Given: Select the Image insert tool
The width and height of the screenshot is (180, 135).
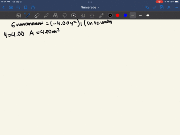Looking at the screenshot, I should click(x=83, y=15).
